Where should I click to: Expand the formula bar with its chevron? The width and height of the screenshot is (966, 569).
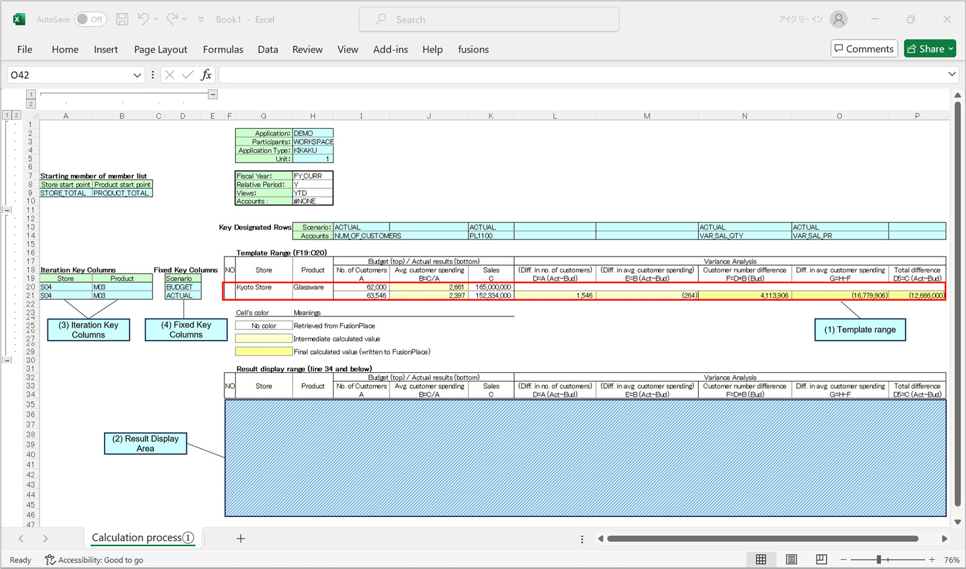tap(952, 74)
